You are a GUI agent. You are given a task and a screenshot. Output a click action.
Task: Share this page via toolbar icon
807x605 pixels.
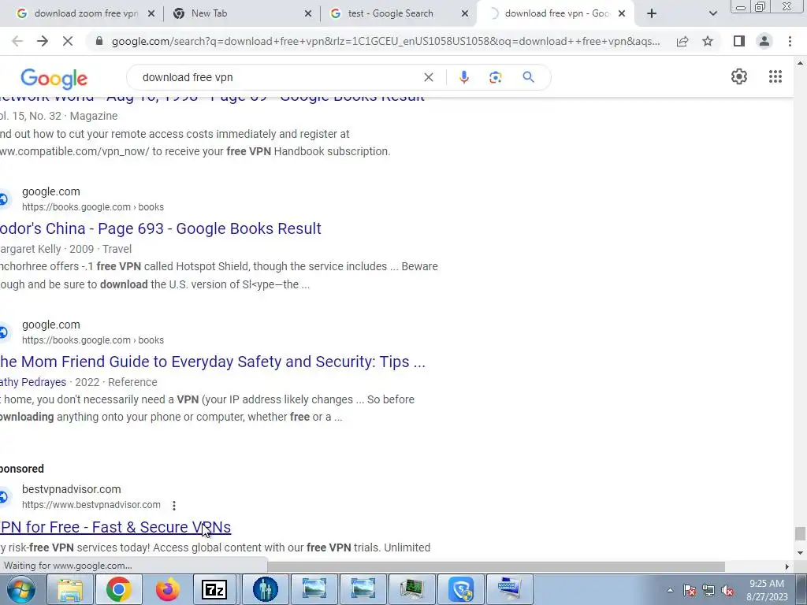click(x=682, y=41)
